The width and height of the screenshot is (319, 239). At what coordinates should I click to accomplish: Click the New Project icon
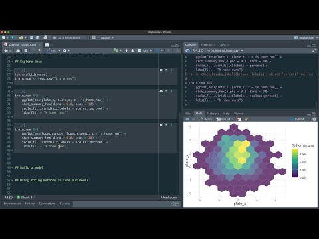click(x=13, y=37)
